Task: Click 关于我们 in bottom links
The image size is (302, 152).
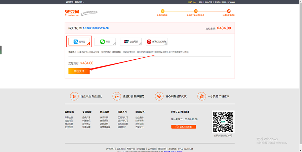Action: (x=110, y=149)
